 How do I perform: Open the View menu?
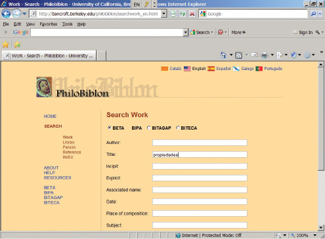pos(30,24)
